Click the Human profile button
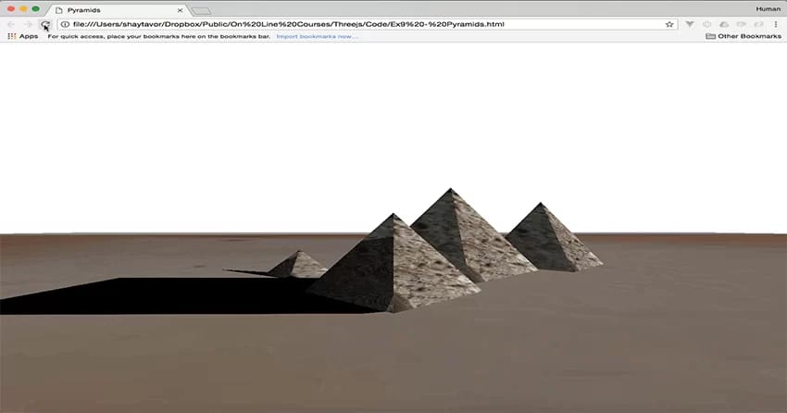The height and width of the screenshot is (413, 787). click(x=768, y=8)
